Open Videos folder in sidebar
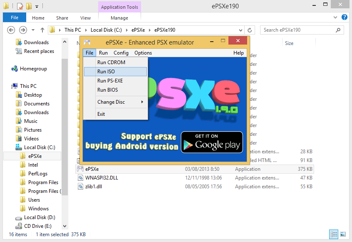 [31, 139]
